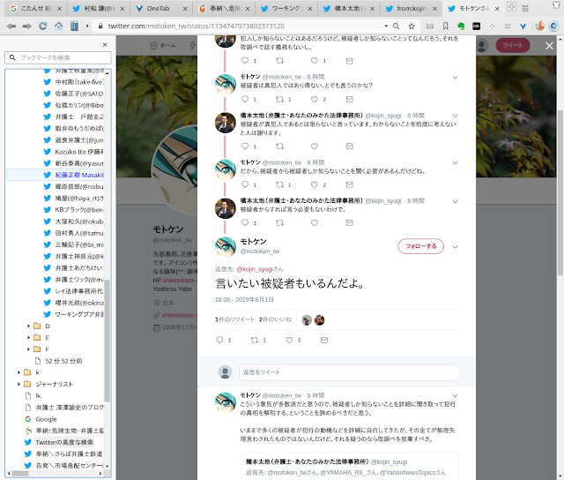Image resolution: width=564 pixels, height=480 pixels.
Task: Open the Evernote extension icon
Action: click(x=461, y=26)
